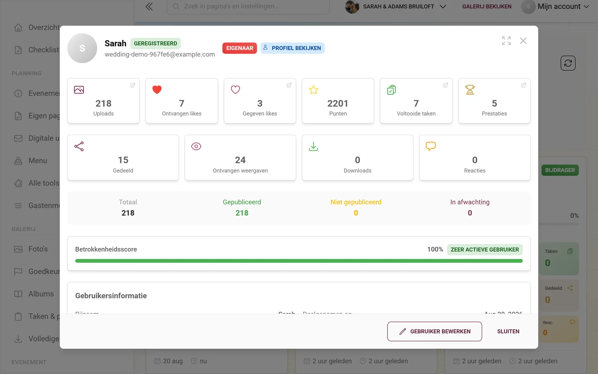Click the Betrokkenheidsscore progress bar
The image size is (598, 374).
[299, 261]
